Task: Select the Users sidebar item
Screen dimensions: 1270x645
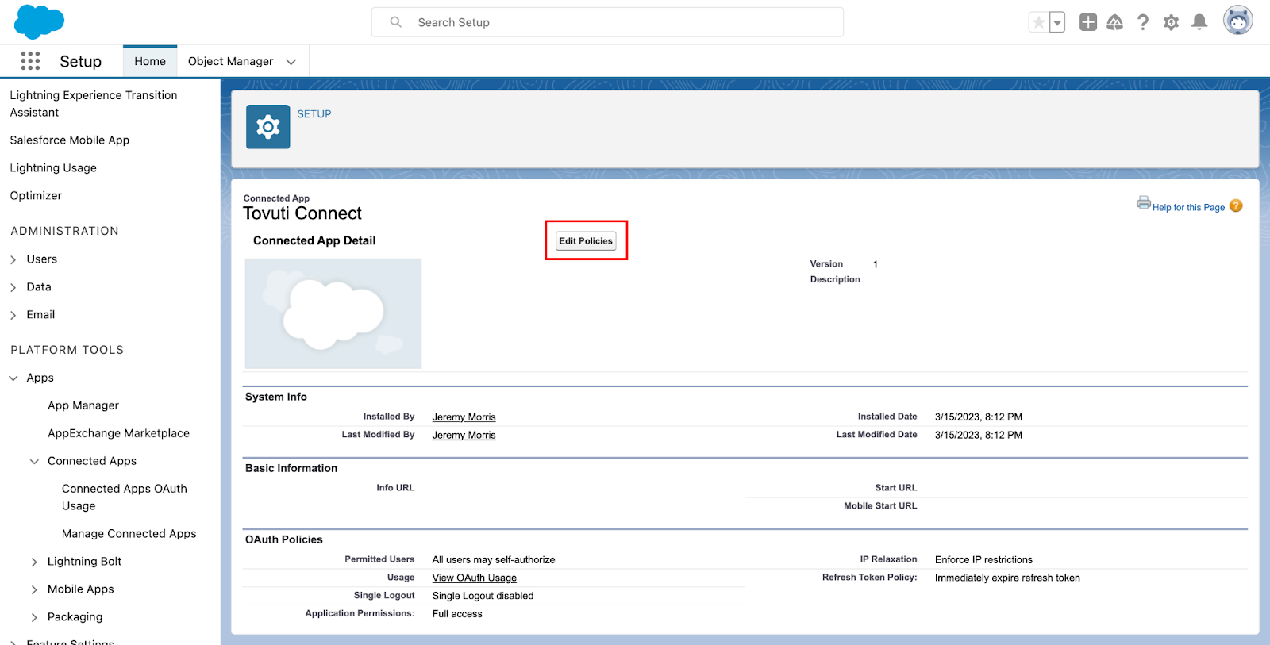Action: pos(42,259)
